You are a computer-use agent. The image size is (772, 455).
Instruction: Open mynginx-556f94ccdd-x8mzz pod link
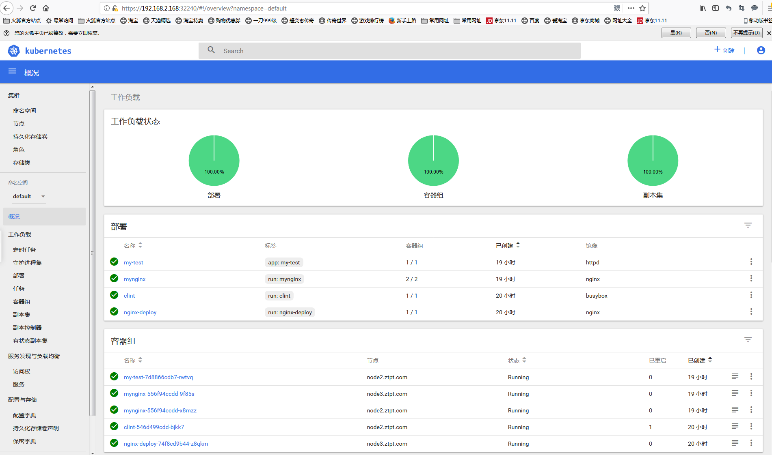click(x=160, y=410)
